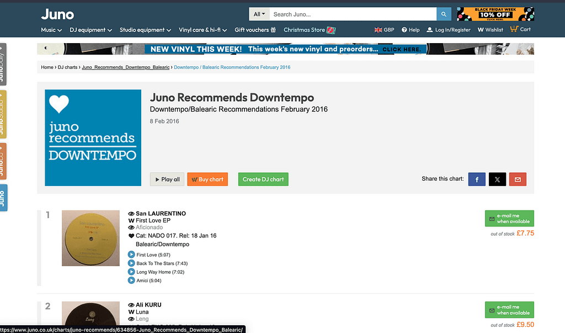The height and width of the screenshot is (333, 565).
Task: Play the track First Love
Action: tap(131, 255)
